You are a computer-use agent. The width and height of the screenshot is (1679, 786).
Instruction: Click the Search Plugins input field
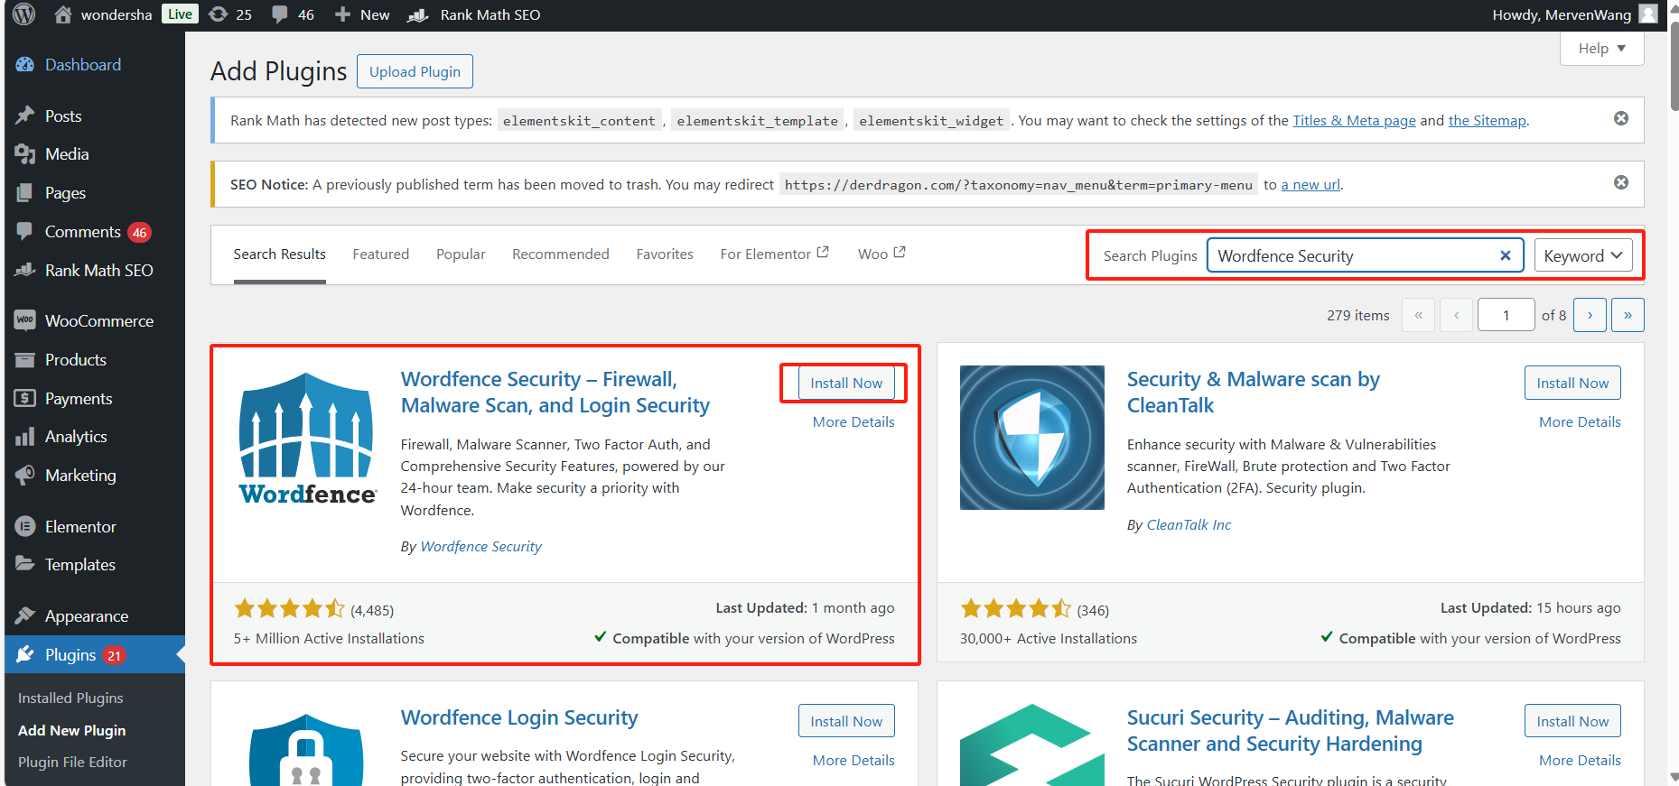pyautogui.click(x=1365, y=255)
